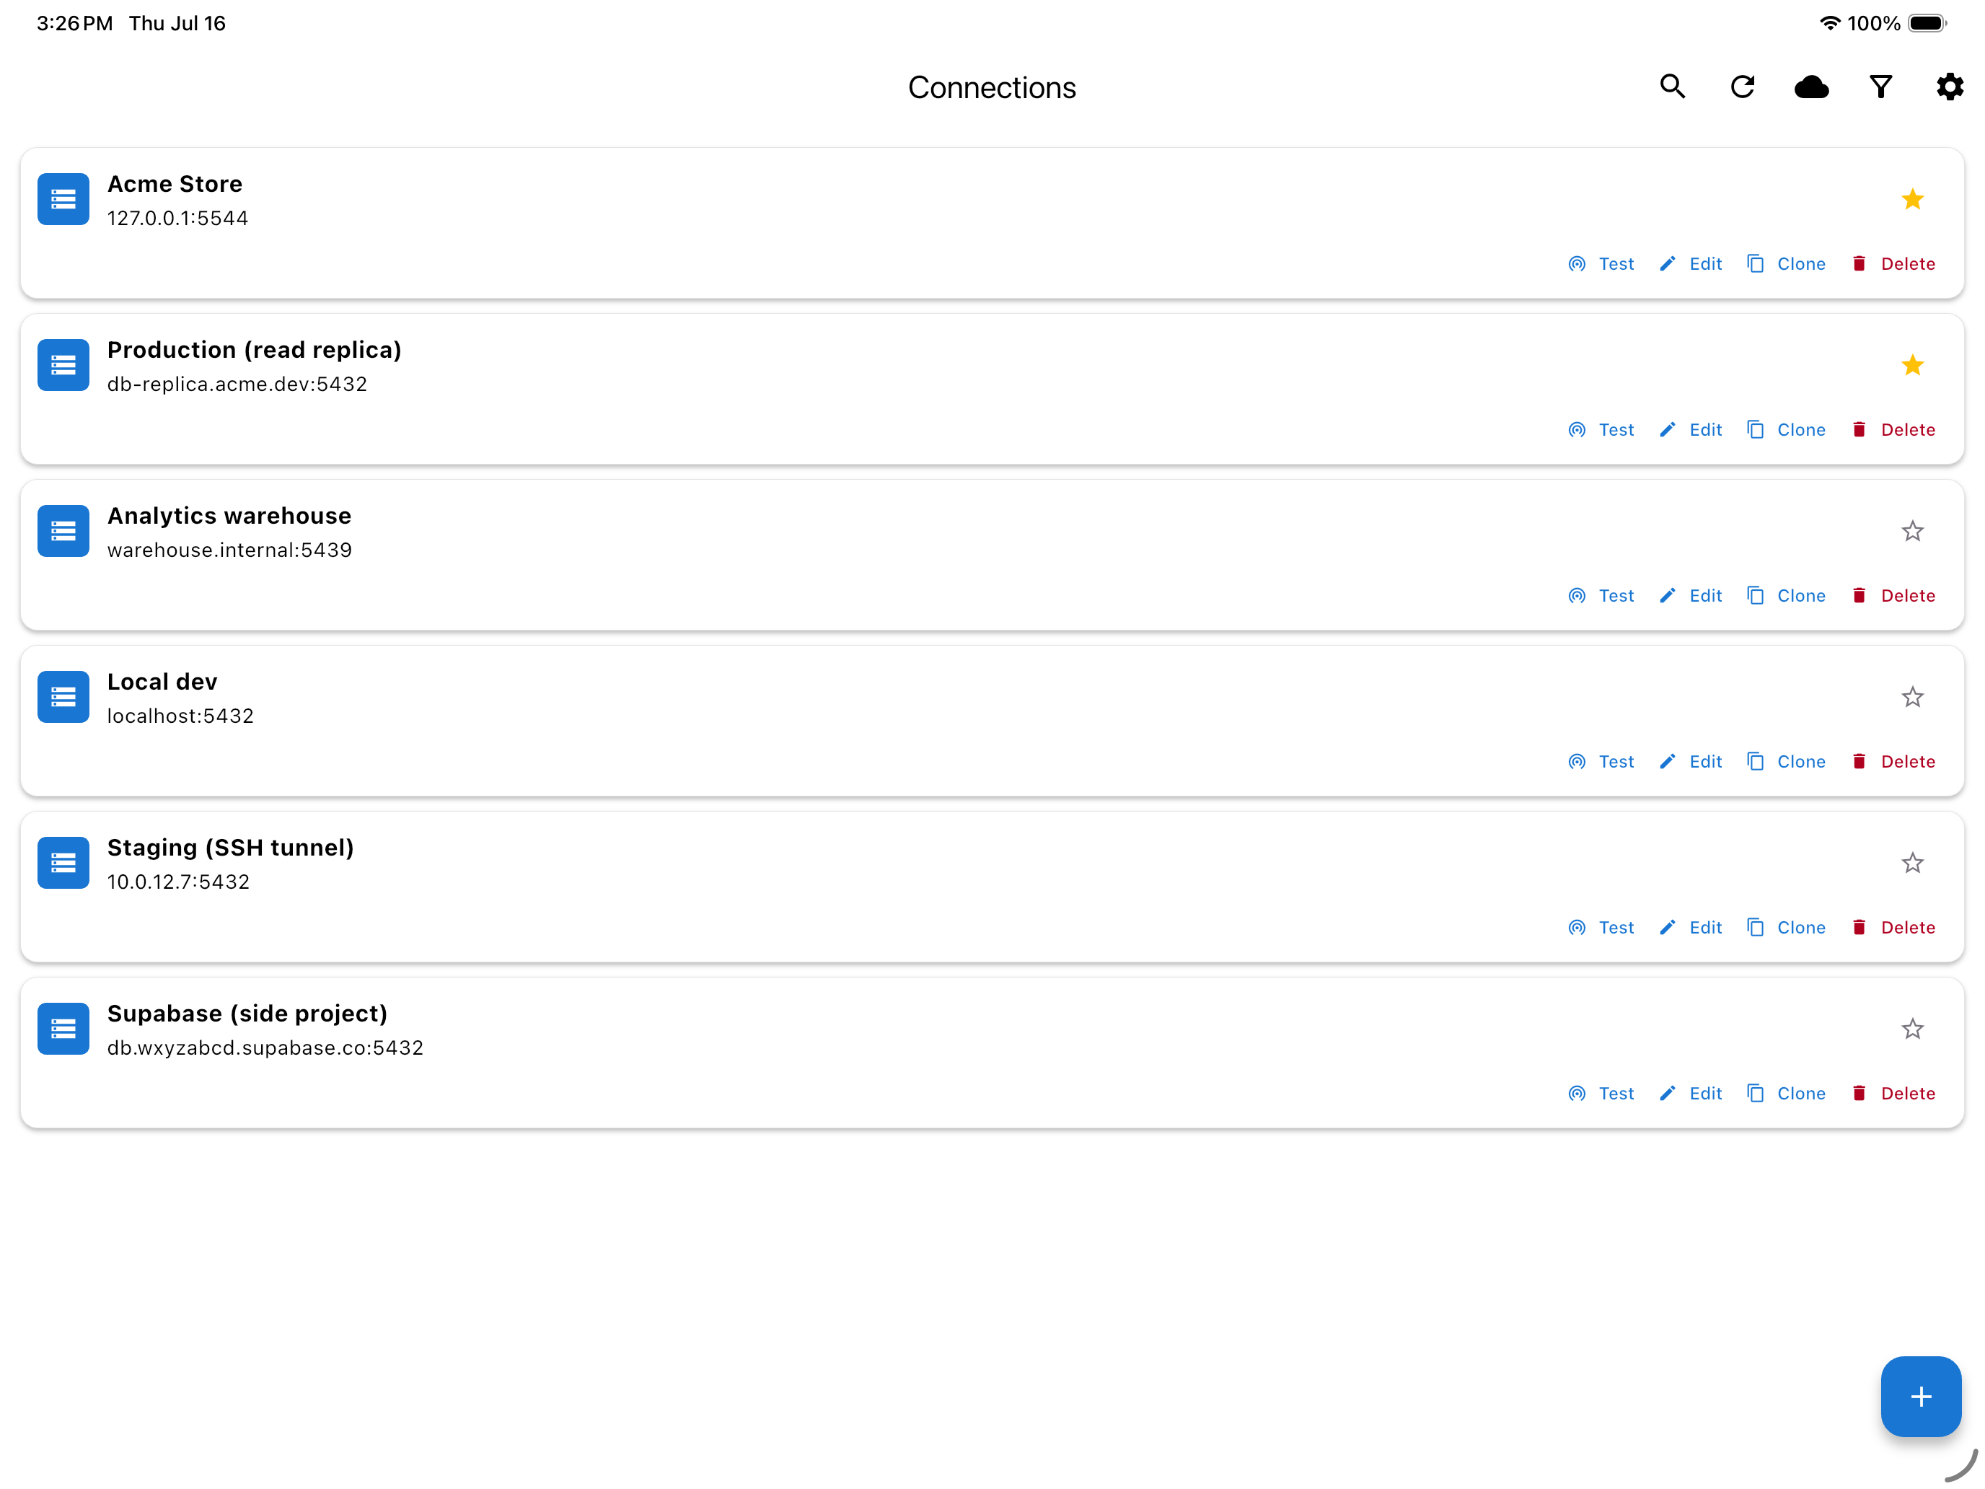Screen dimensions: 1985x1489
Task: Select host text db.wxyzabcd.supabase.co:5432
Action: 265,1048
